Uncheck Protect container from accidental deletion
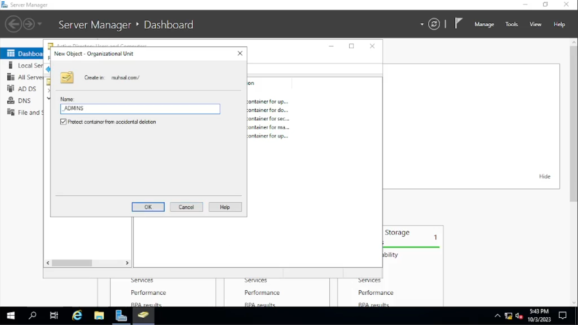Viewport: 578px width, 325px height. pos(64,122)
